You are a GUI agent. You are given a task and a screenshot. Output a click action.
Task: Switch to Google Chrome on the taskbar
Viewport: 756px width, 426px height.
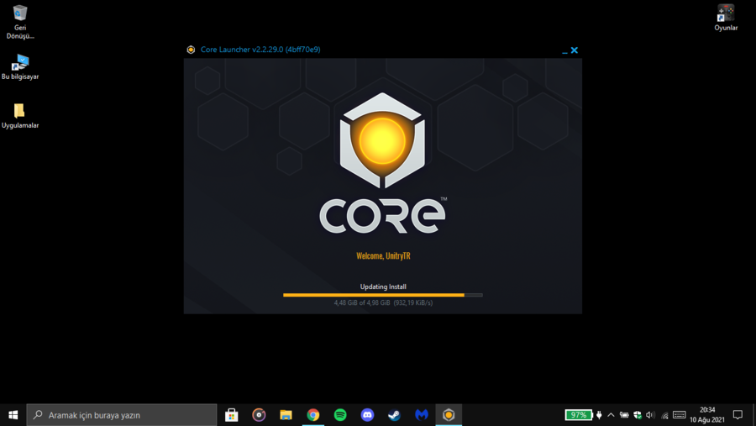(x=313, y=415)
